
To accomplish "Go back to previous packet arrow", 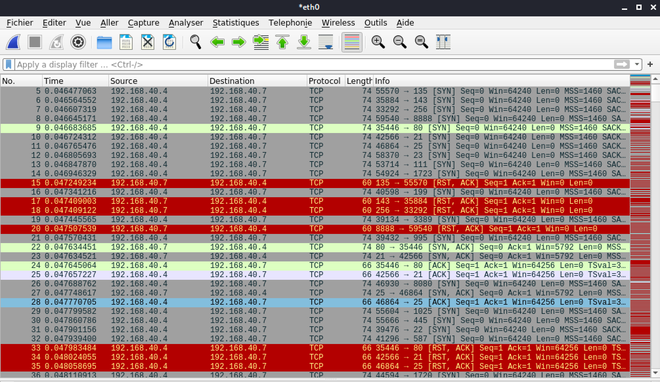I will [217, 42].
